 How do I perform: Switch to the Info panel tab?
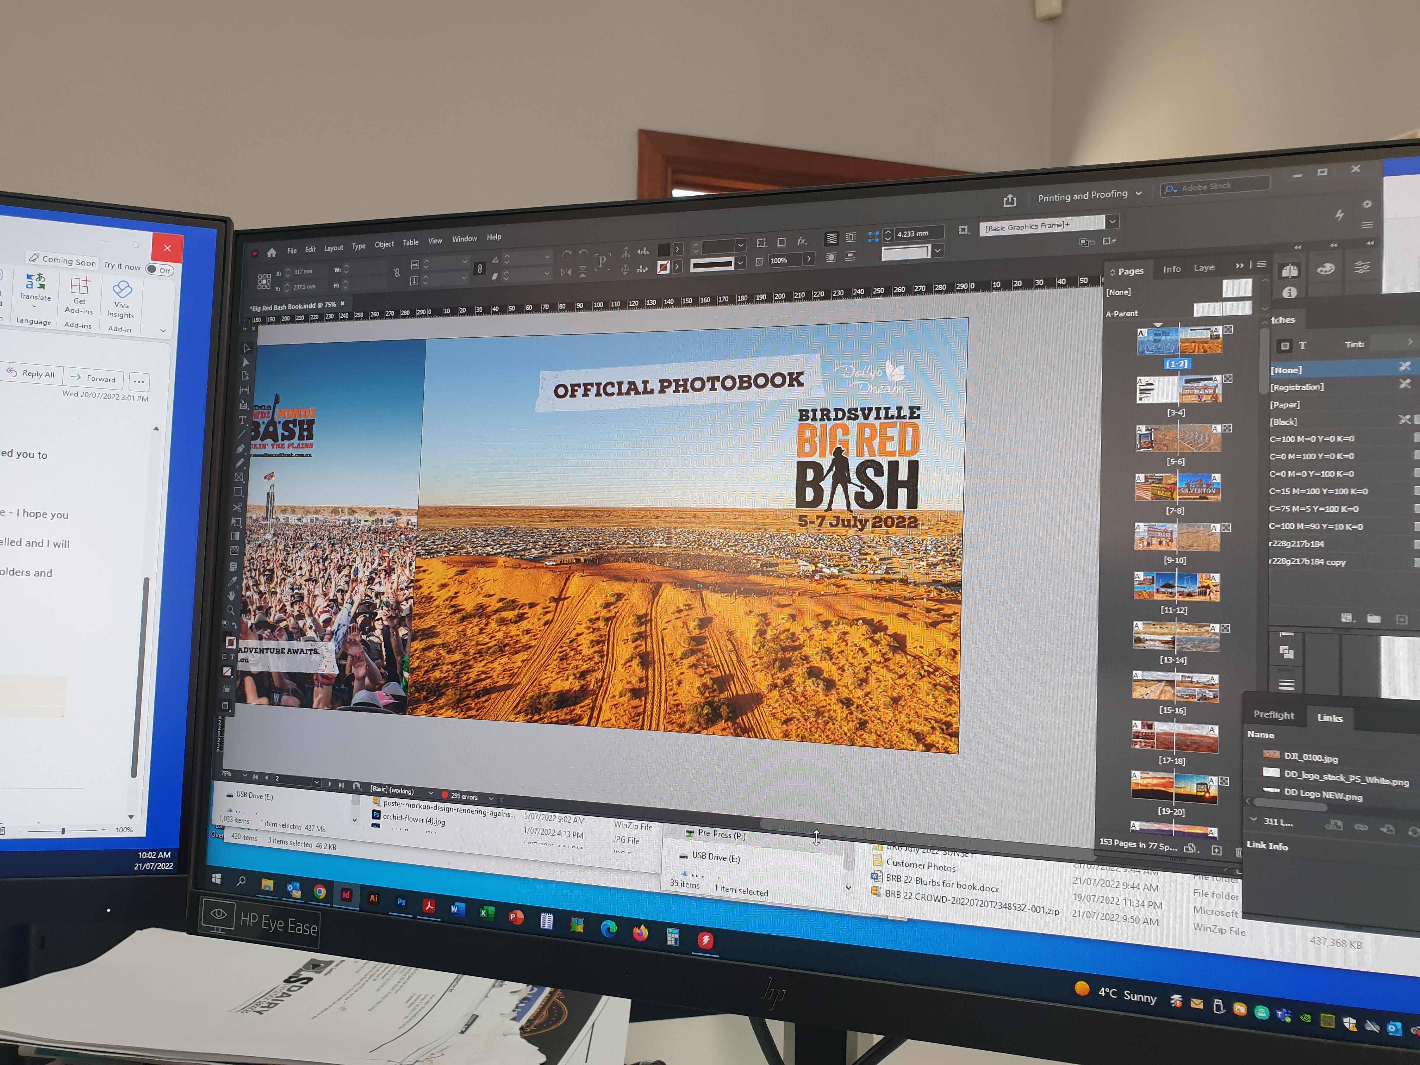(1172, 269)
